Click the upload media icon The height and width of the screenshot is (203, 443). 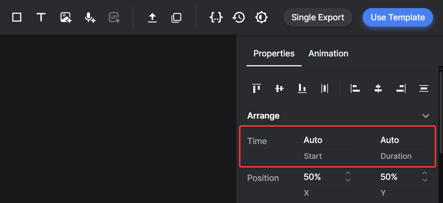tap(152, 17)
